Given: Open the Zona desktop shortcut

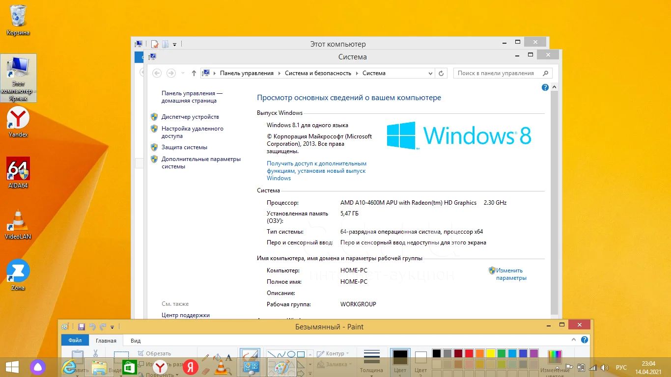Looking at the screenshot, I should (x=18, y=275).
